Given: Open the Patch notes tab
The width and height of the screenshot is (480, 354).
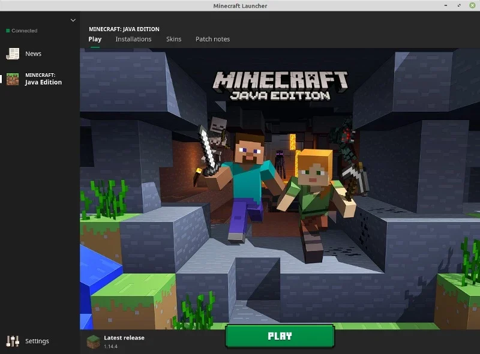Looking at the screenshot, I should tap(212, 39).
